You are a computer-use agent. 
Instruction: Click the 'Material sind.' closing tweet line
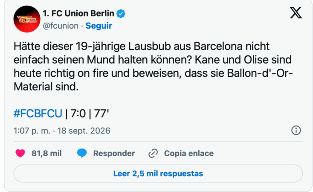(x=46, y=87)
